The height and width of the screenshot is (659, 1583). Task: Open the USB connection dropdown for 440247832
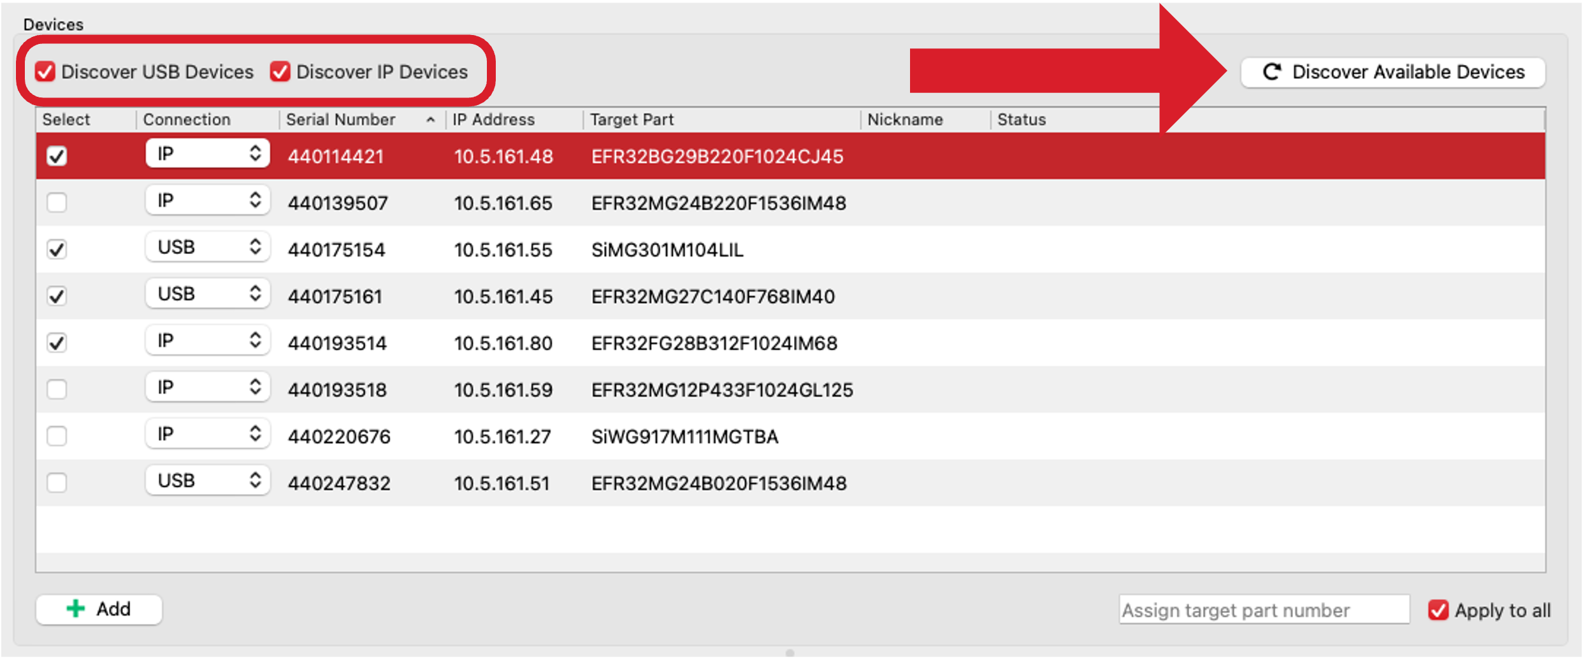tap(207, 481)
